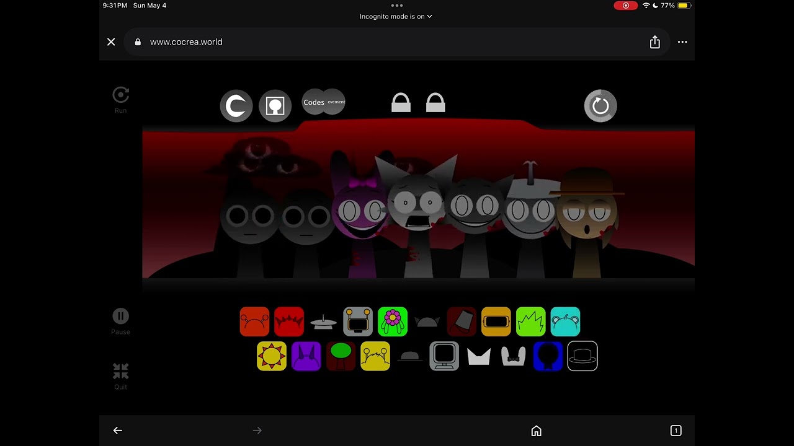794x446 pixels.
Task: Tap the 9:31 PM clock in status bar
Action: pyautogui.click(x=115, y=6)
